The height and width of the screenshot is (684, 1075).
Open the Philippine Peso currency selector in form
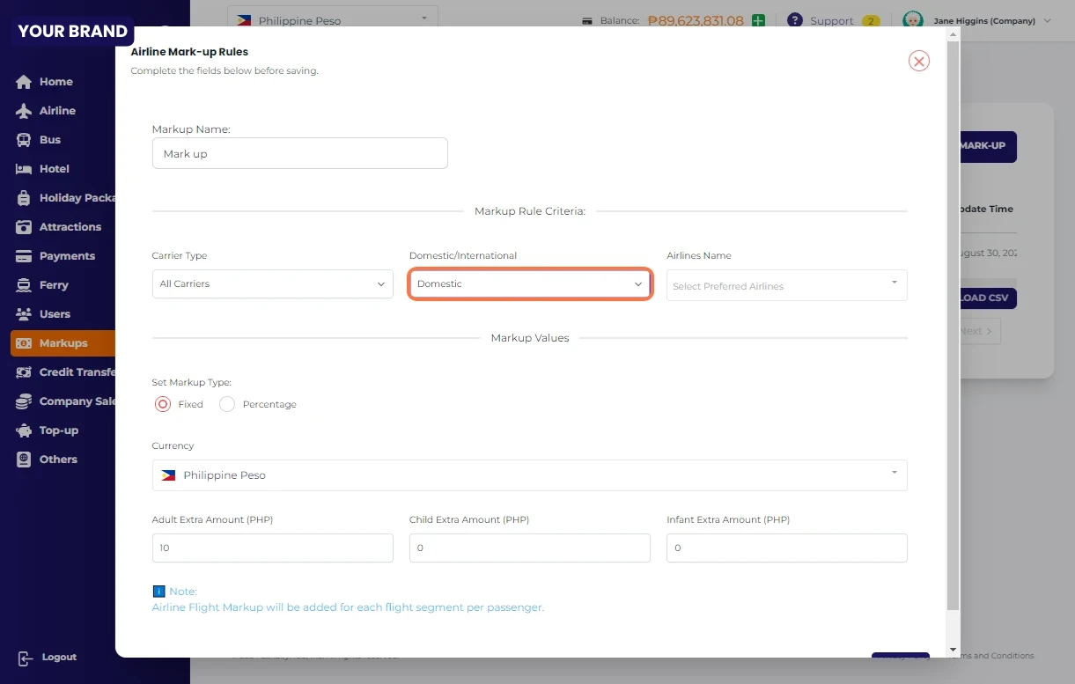(528, 475)
